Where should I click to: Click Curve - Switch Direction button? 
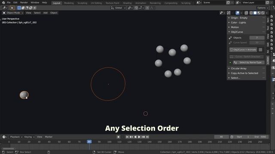coord(246,57)
